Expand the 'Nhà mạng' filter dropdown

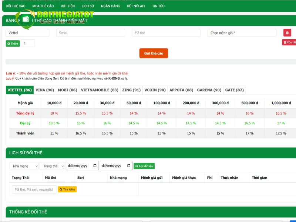(x=24, y=166)
